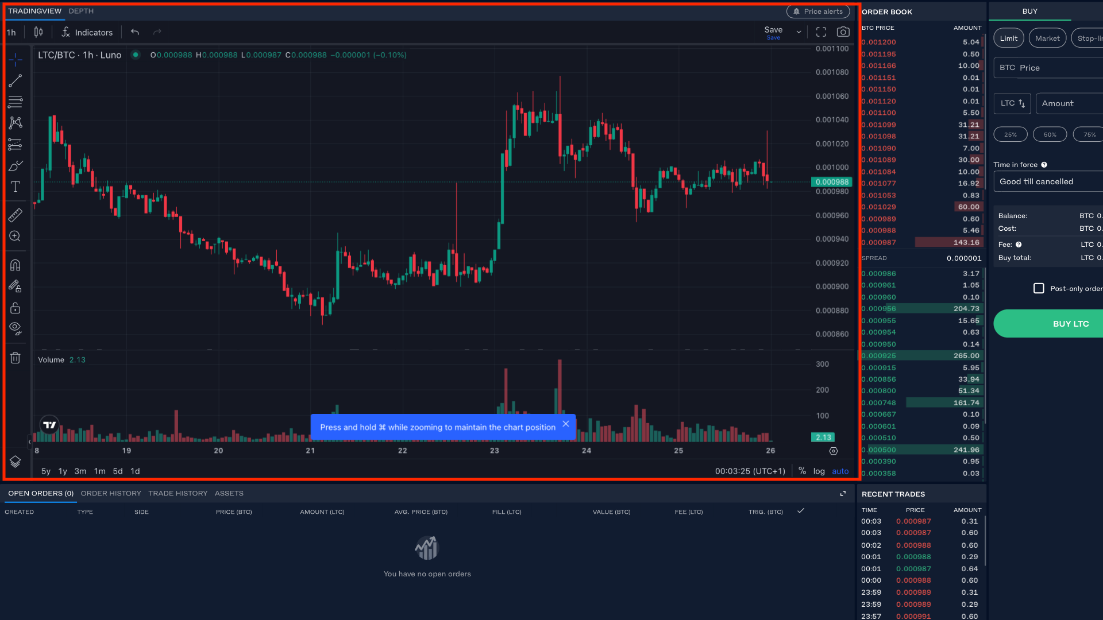Toggle log scale on chart
The width and height of the screenshot is (1103, 620).
[x=819, y=471]
